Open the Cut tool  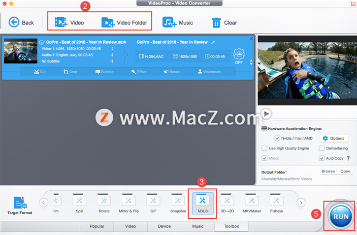(40, 72)
